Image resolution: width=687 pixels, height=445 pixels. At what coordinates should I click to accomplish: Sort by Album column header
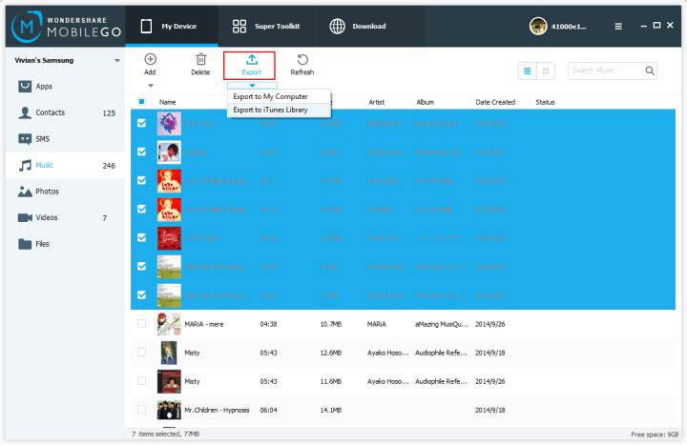425,102
